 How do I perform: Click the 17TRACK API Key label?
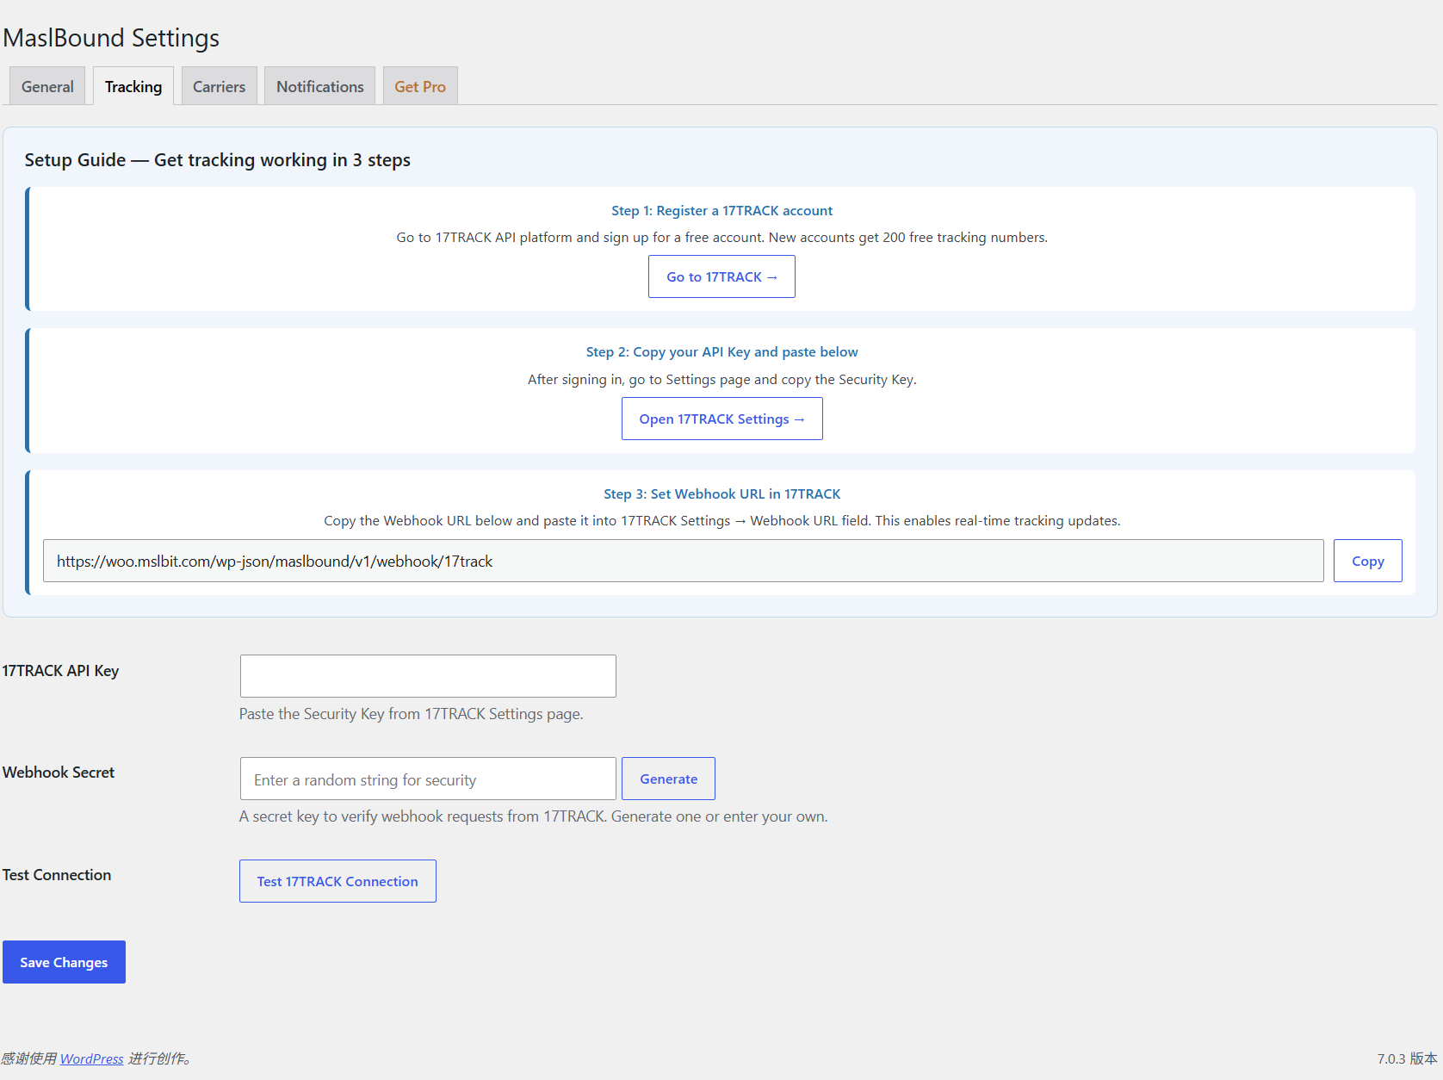(60, 671)
